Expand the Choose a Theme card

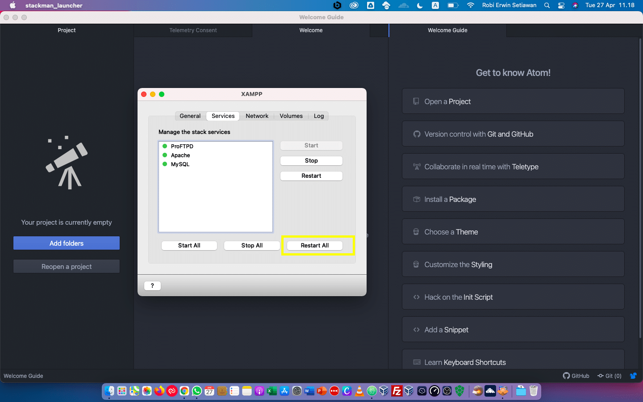(x=513, y=232)
